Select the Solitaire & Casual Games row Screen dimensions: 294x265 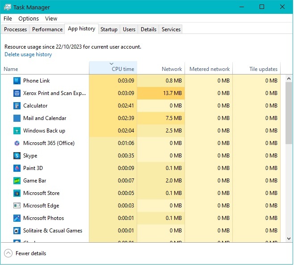(x=141, y=231)
